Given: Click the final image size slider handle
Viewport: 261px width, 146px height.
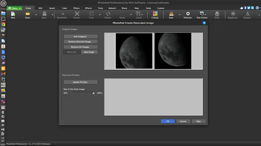Looking at the screenshot, I should 93,93.
